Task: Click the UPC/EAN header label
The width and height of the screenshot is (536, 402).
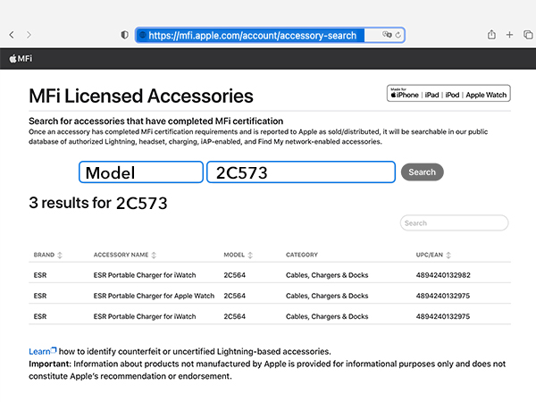Action: pyautogui.click(x=430, y=255)
